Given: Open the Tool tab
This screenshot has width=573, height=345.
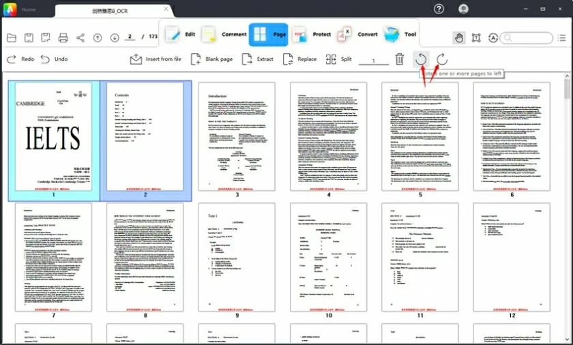Looking at the screenshot, I should coord(400,34).
